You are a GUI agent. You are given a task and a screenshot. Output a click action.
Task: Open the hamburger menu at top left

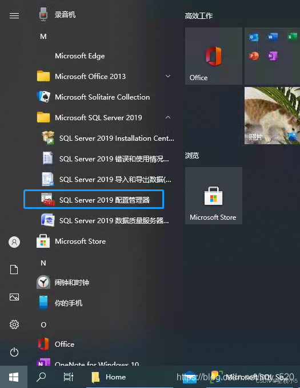(14, 16)
